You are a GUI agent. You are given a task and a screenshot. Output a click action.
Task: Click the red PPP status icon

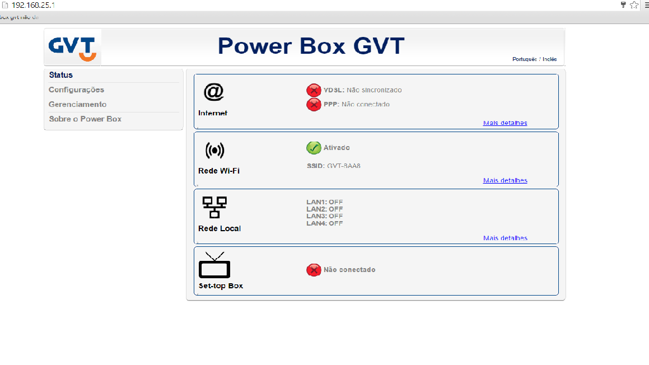pos(314,104)
